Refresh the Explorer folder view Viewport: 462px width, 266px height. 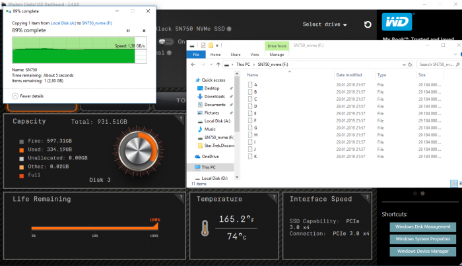(x=410, y=65)
